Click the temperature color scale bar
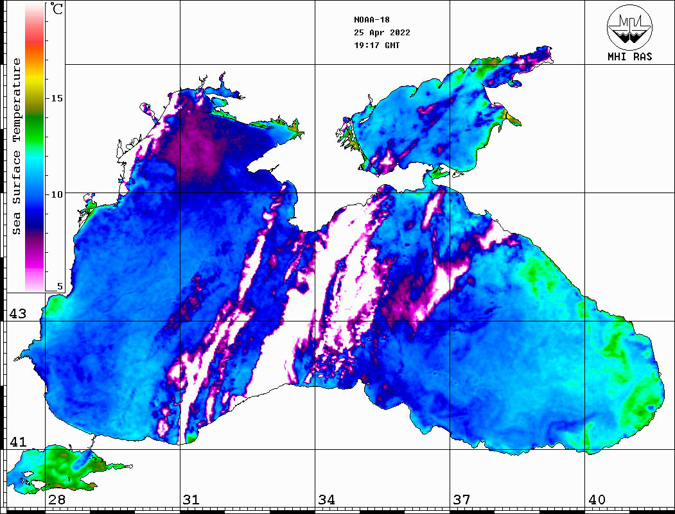The width and height of the screenshot is (675, 514). (35, 147)
